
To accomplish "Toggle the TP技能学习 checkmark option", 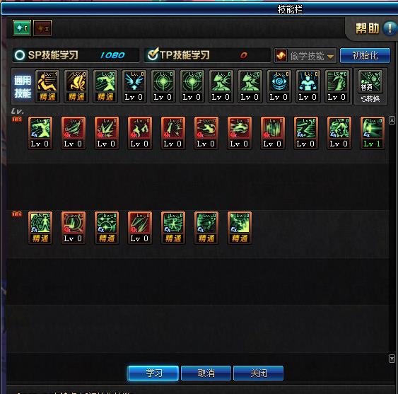I will pos(153,54).
